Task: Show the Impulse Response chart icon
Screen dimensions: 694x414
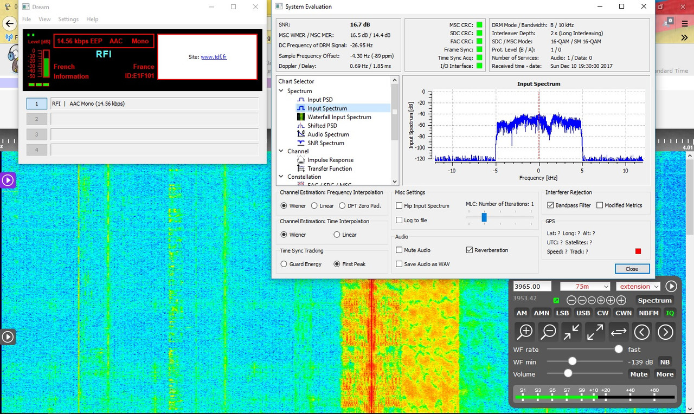Action: [301, 160]
